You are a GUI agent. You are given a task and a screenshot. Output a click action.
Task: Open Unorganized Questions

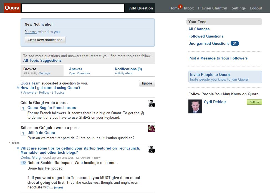tap(209, 43)
